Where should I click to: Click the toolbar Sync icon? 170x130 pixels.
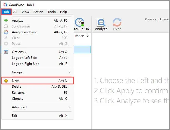[117, 22]
